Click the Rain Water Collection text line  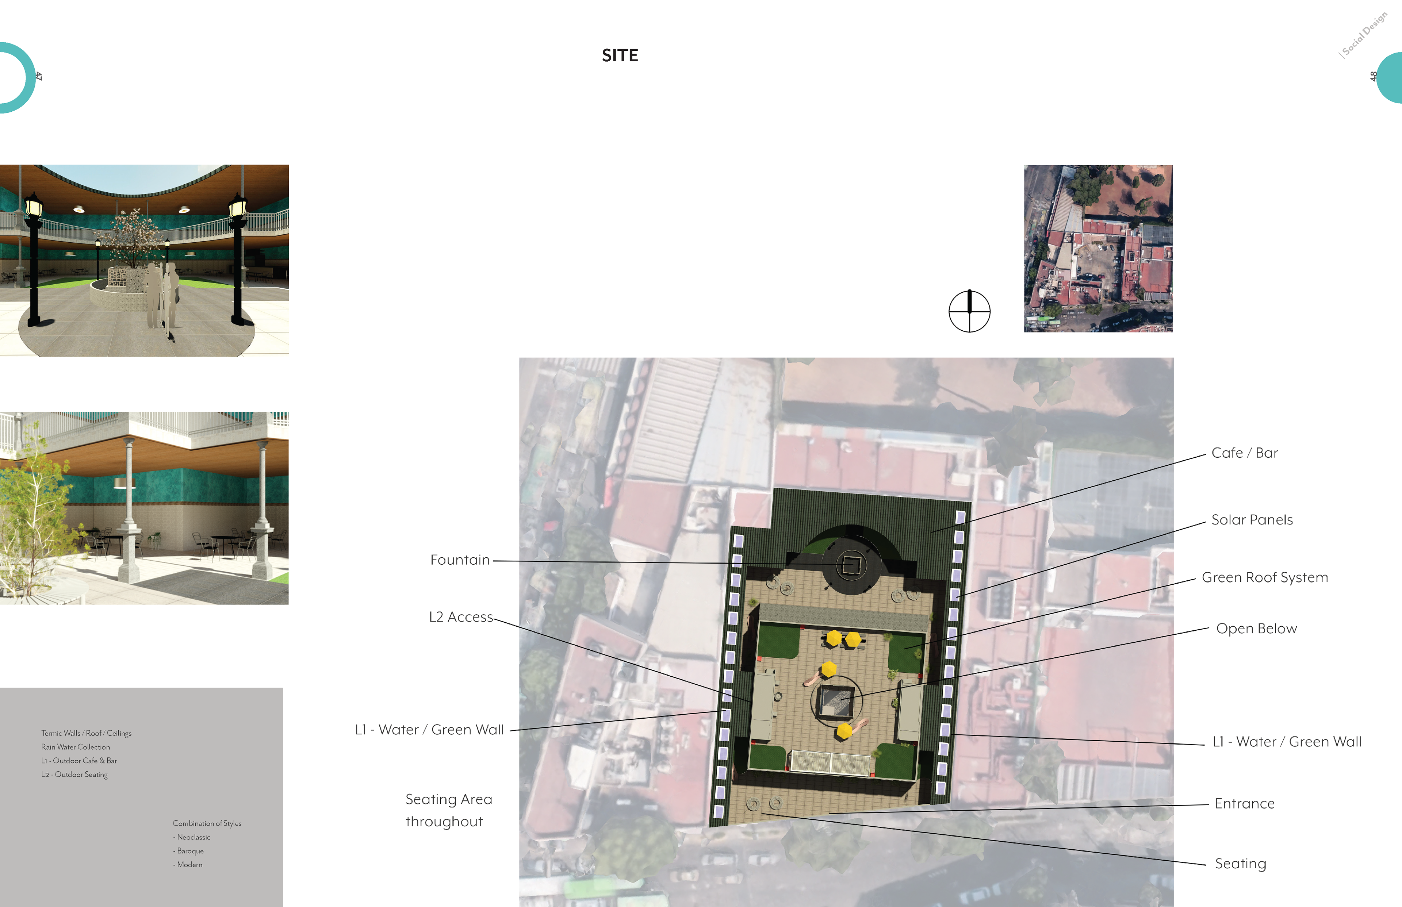(76, 747)
